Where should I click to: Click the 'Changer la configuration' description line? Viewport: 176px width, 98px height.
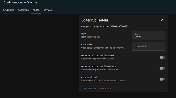click(105, 26)
